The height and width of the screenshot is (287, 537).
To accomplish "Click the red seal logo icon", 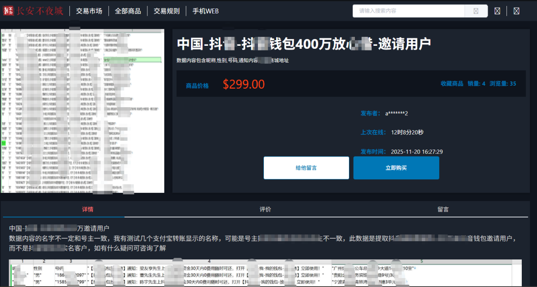I will [9, 11].
